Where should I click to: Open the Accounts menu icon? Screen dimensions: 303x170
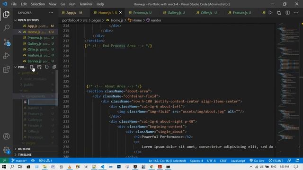click(x=6, y=136)
